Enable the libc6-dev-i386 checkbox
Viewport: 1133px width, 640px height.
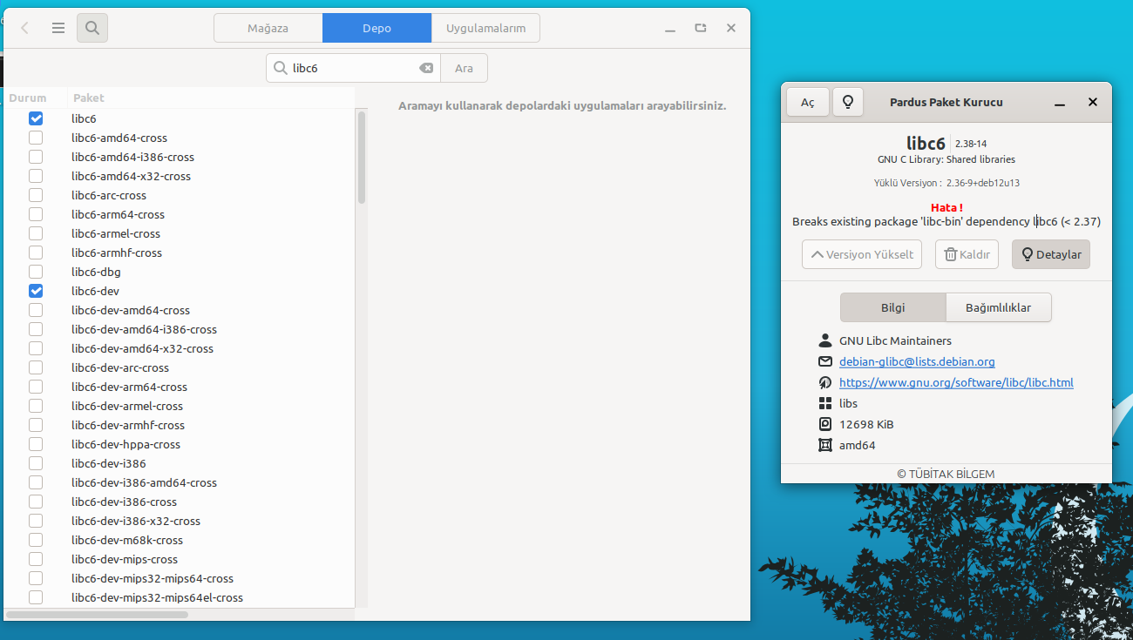(x=36, y=463)
